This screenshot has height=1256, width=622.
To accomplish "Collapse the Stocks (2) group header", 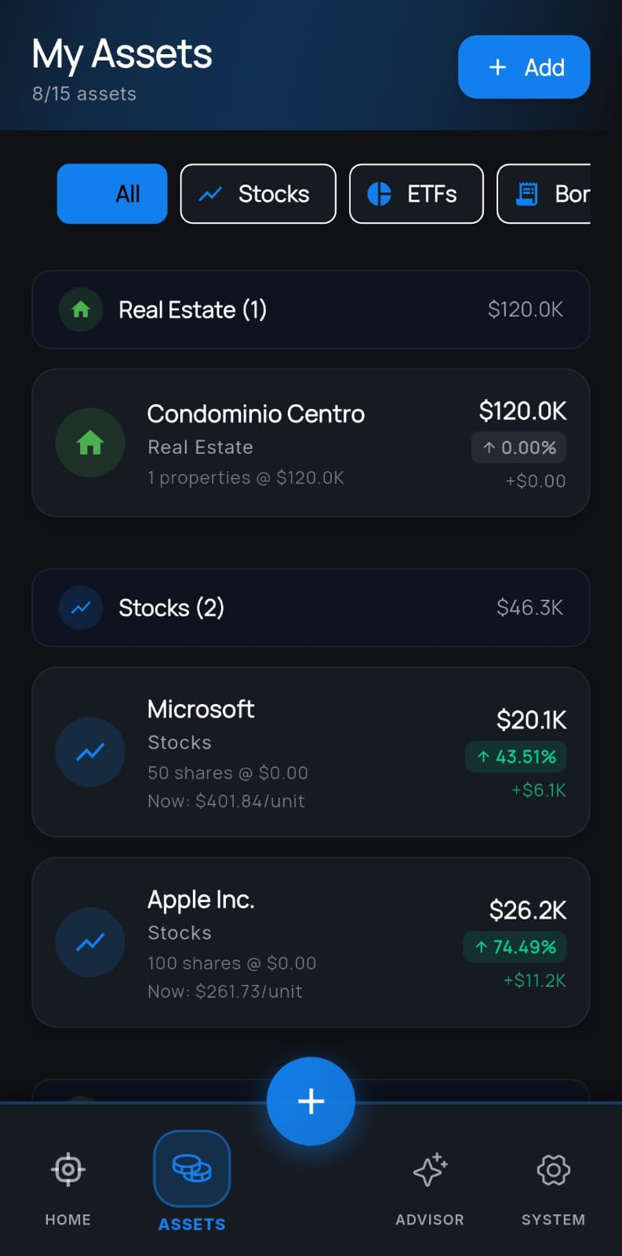I will coord(311,608).
